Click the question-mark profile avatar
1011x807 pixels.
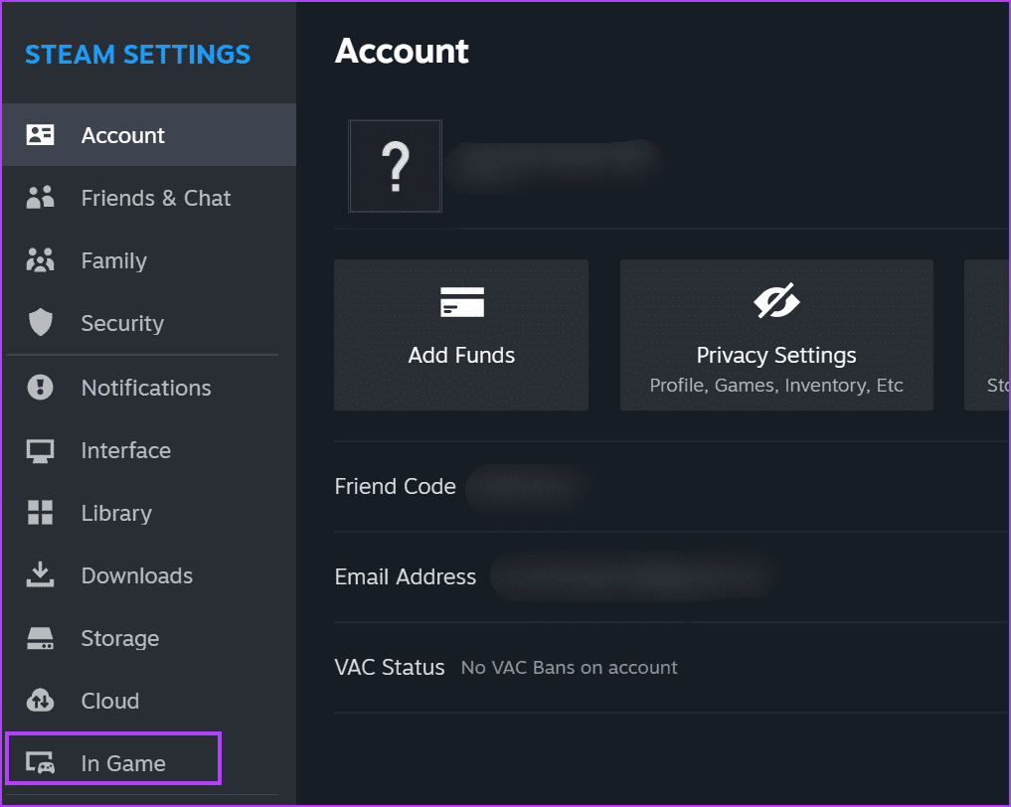(396, 166)
